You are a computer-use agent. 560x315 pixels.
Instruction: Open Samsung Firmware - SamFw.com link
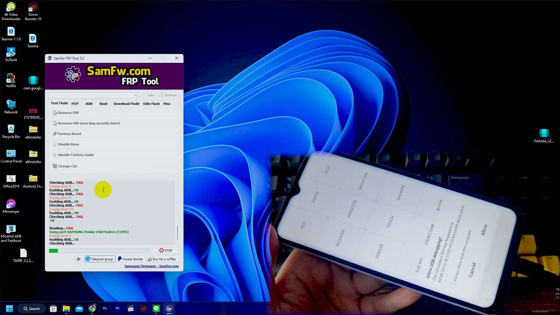(151, 266)
